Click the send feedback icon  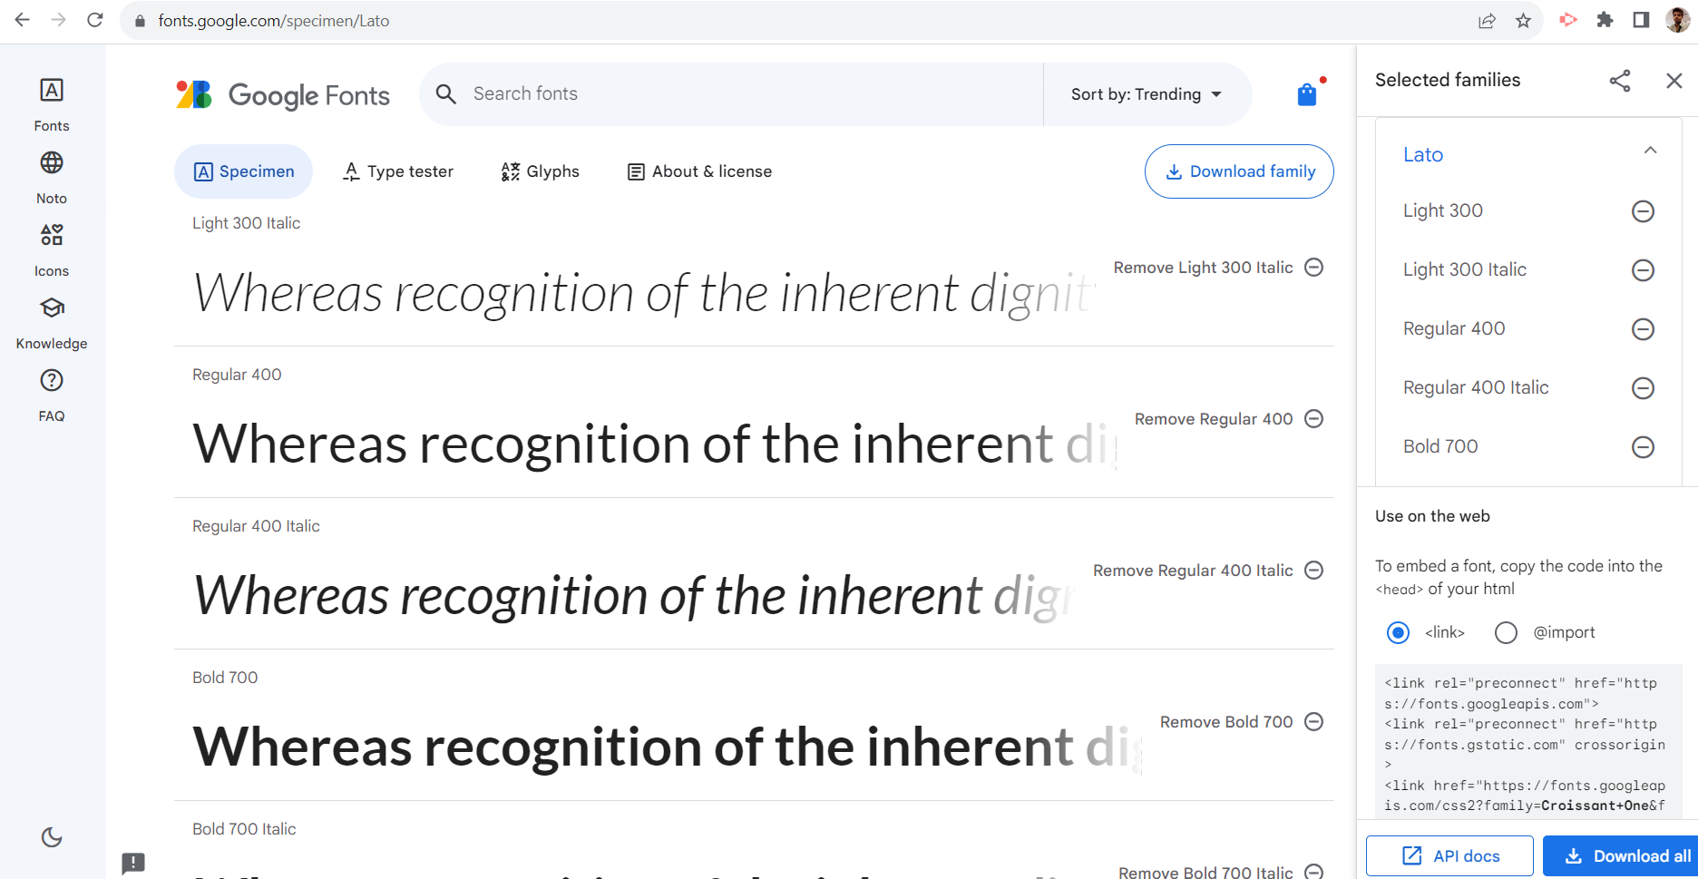click(x=133, y=863)
